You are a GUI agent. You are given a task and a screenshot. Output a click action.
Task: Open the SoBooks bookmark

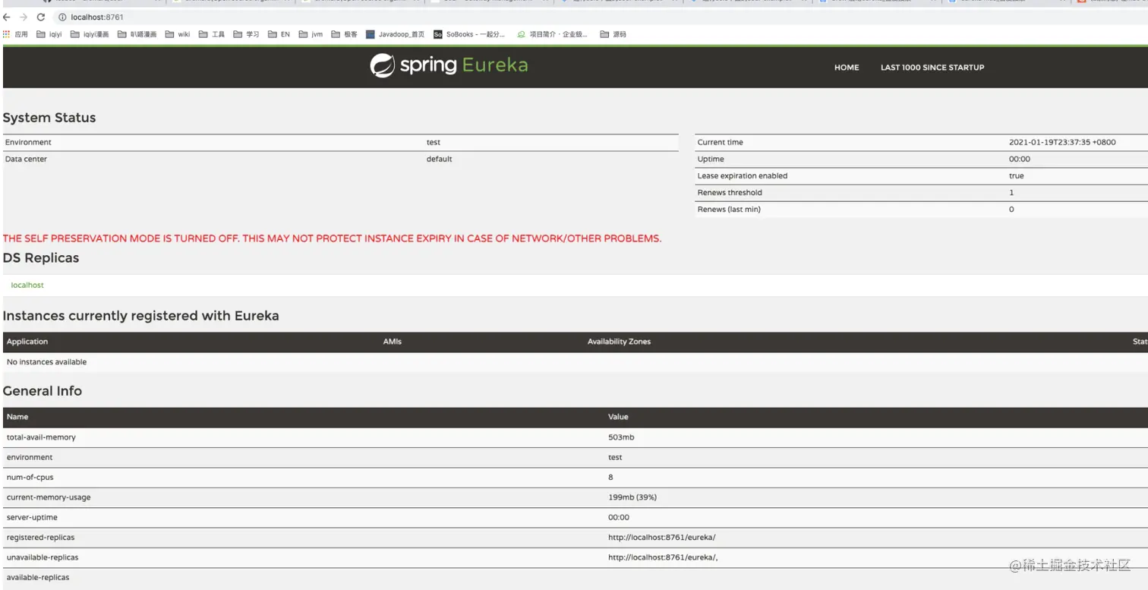[x=469, y=34]
